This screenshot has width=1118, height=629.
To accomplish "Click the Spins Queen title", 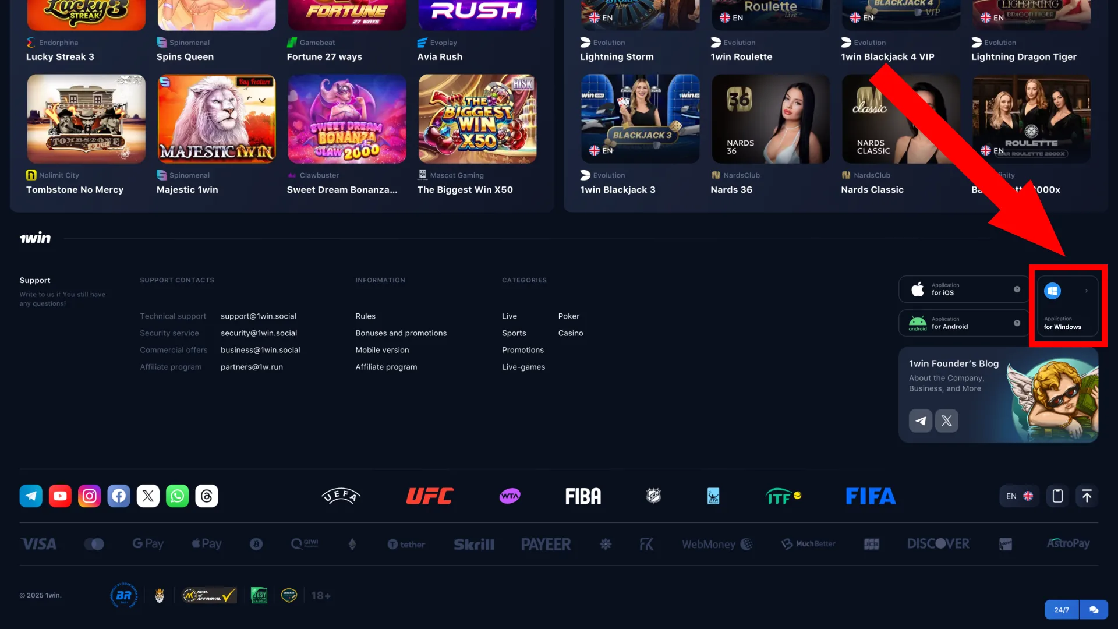I will 185,57.
